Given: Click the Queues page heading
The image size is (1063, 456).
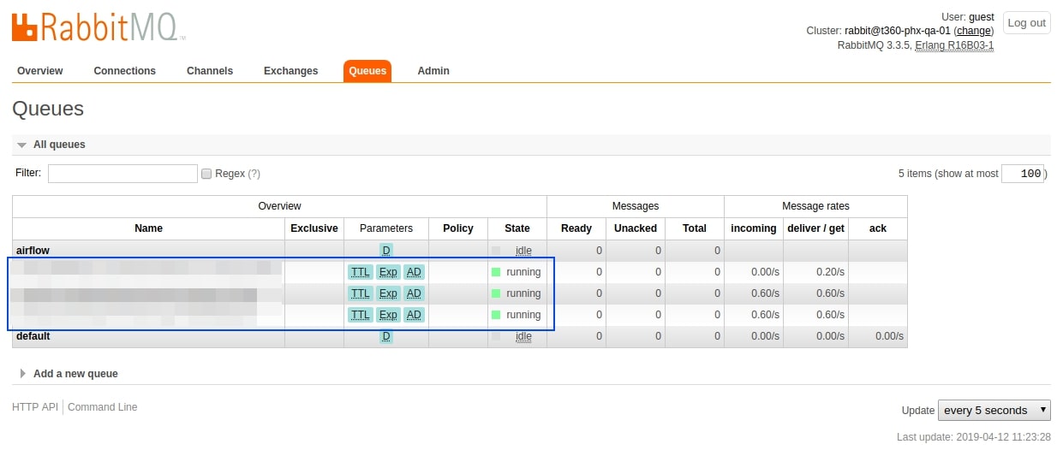Looking at the screenshot, I should click(x=48, y=109).
